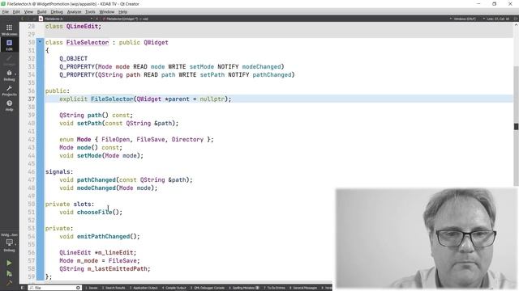
Task: Build the project with hammer icon
Action: click(x=9, y=283)
